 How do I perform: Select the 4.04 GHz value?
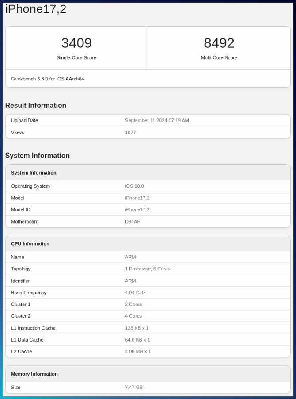[x=135, y=293]
